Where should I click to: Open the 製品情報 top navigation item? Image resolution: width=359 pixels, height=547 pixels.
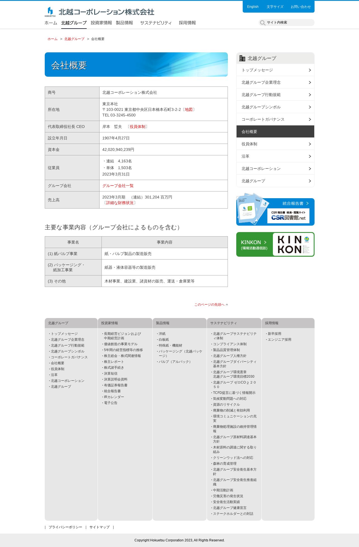(124, 23)
